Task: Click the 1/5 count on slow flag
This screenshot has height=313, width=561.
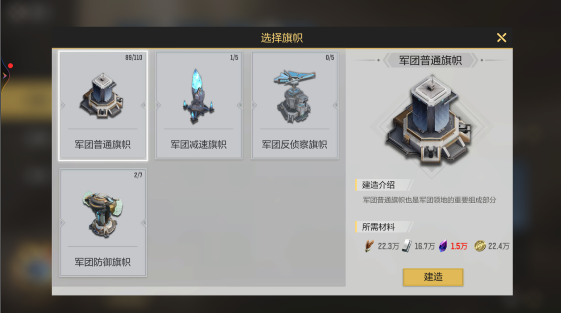Action: point(234,57)
